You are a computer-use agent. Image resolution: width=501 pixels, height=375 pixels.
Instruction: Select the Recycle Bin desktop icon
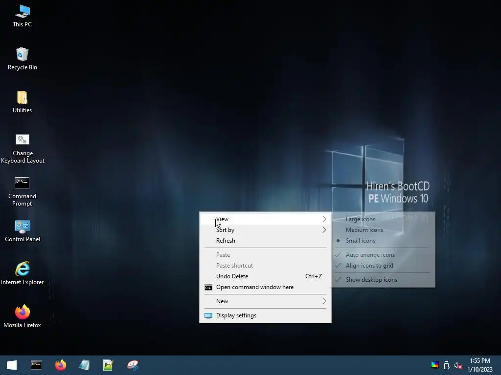point(22,59)
